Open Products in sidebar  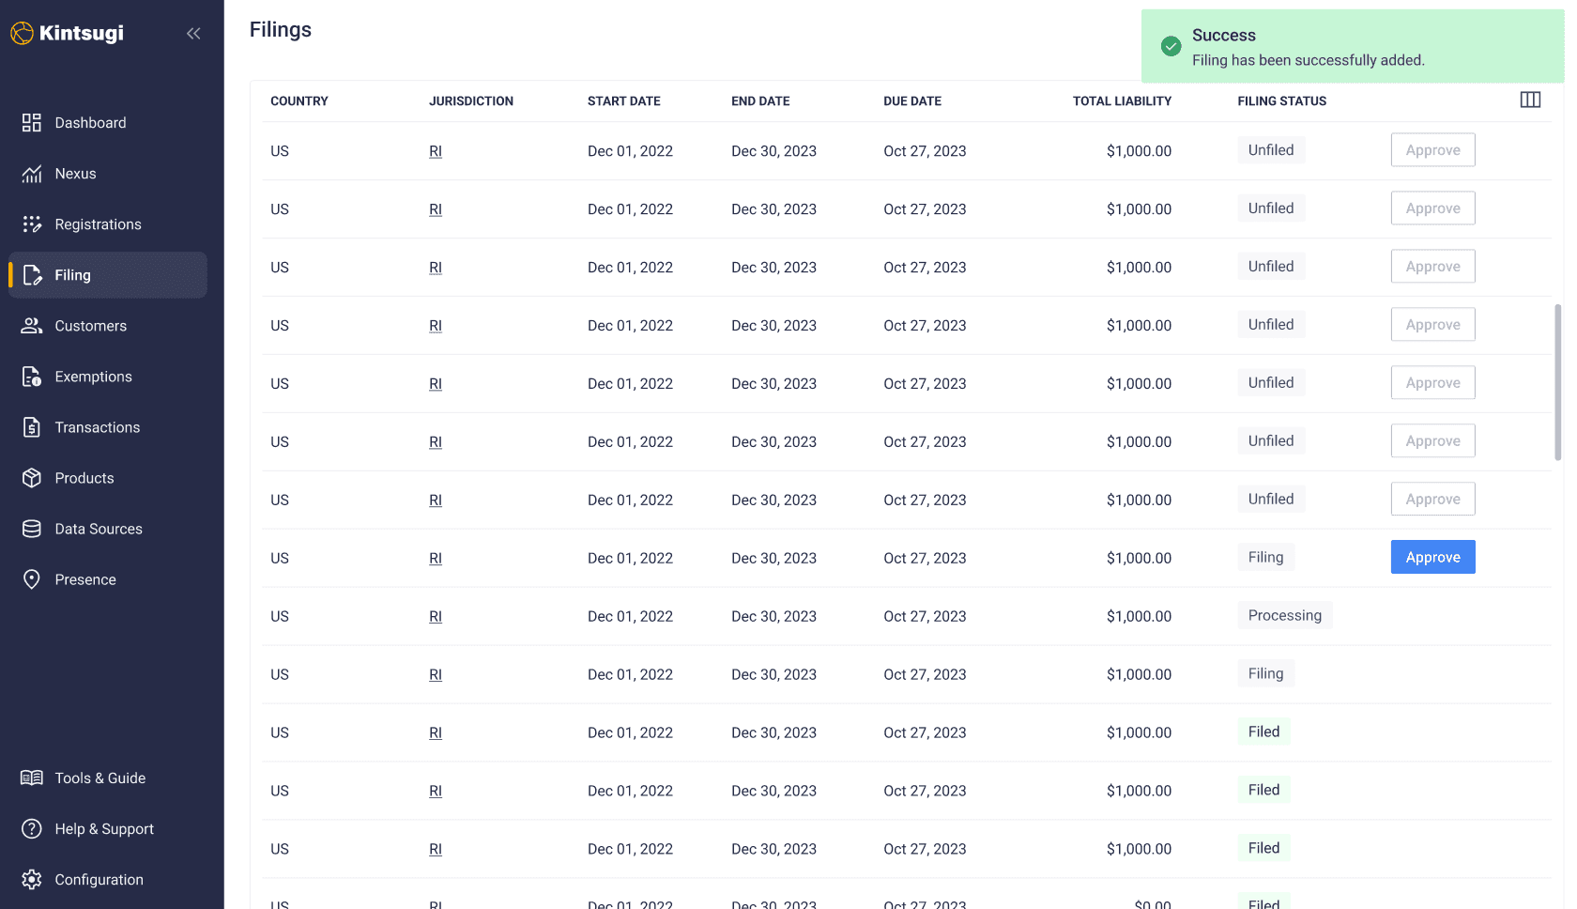[108, 478]
